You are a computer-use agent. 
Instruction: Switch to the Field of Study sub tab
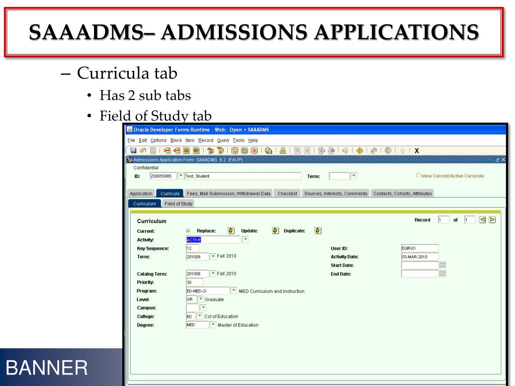pos(179,204)
